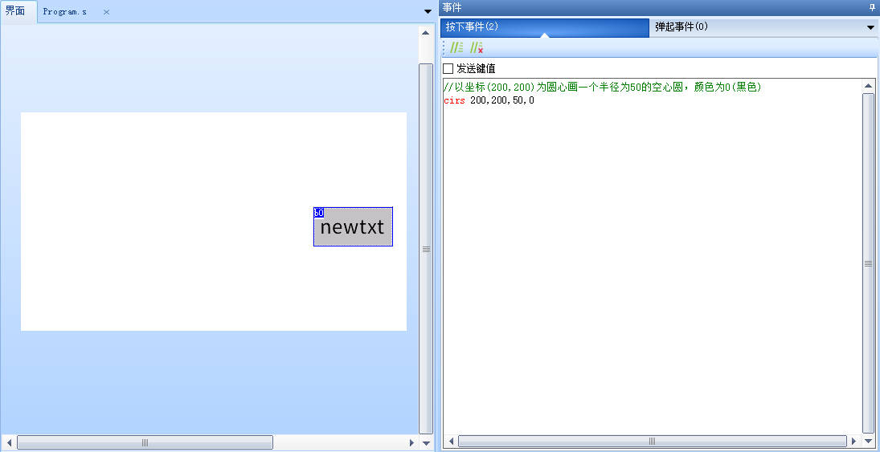The width and height of the screenshot is (880, 452).
Task: Click the canvas vertical scrollbar up arrow
Action: [x=425, y=33]
